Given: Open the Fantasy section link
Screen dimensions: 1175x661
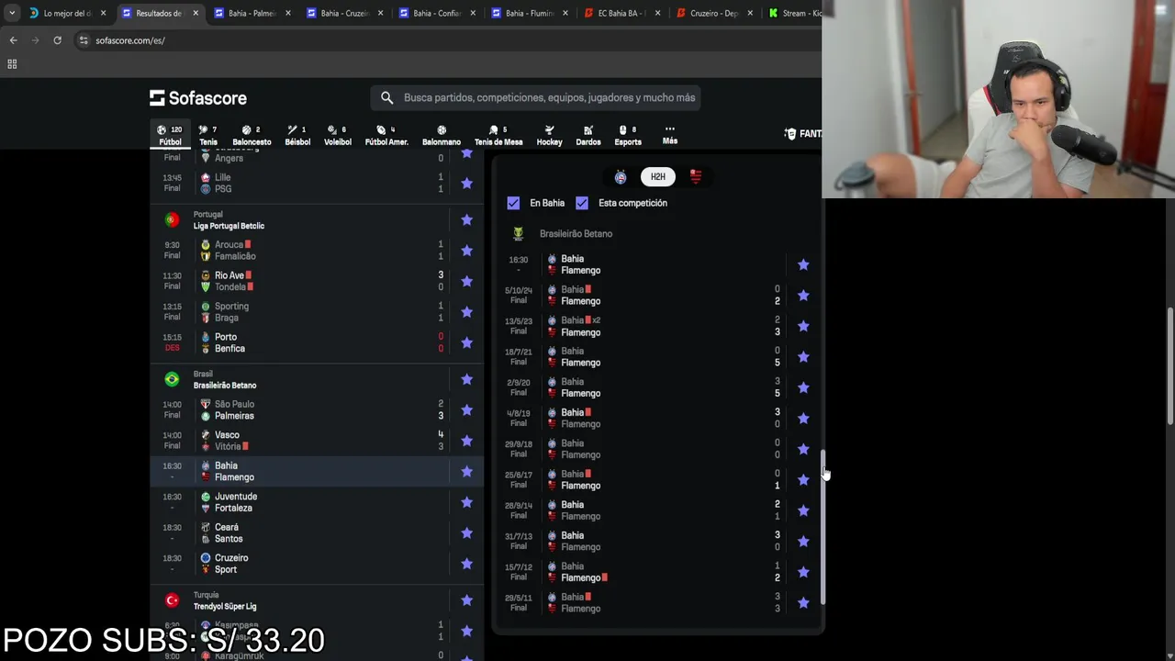Looking at the screenshot, I should (x=803, y=134).
